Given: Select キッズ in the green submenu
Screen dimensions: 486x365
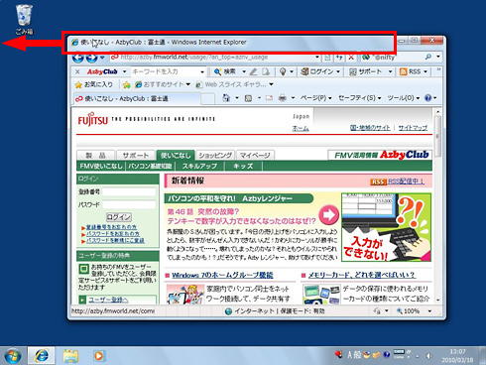Looking at the screenshot, I should click(x=243, y=166).
